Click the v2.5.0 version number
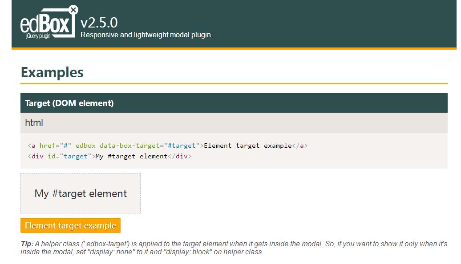Viewport: 461px width, 264px height. (x=99, y=23)
